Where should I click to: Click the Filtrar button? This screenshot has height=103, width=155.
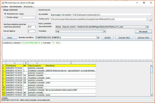tap(10, 38)
